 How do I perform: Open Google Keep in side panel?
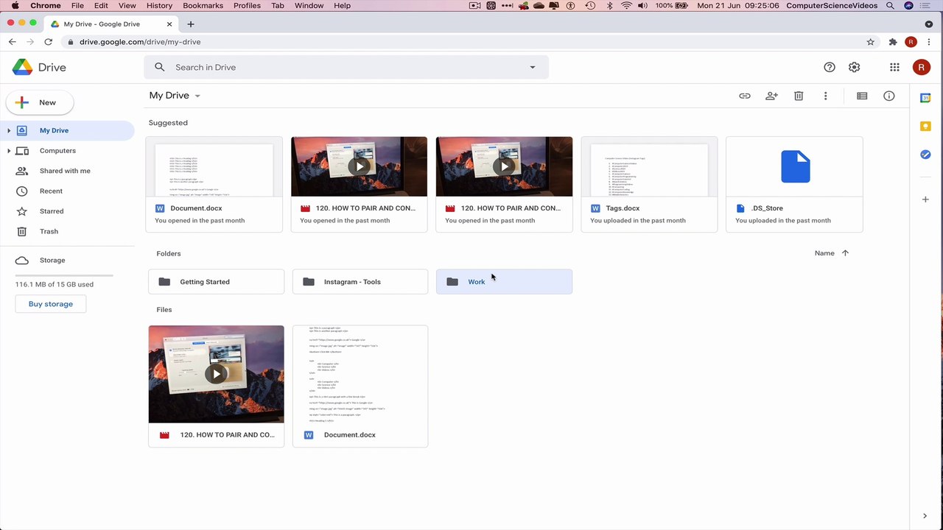pos(925,126)
